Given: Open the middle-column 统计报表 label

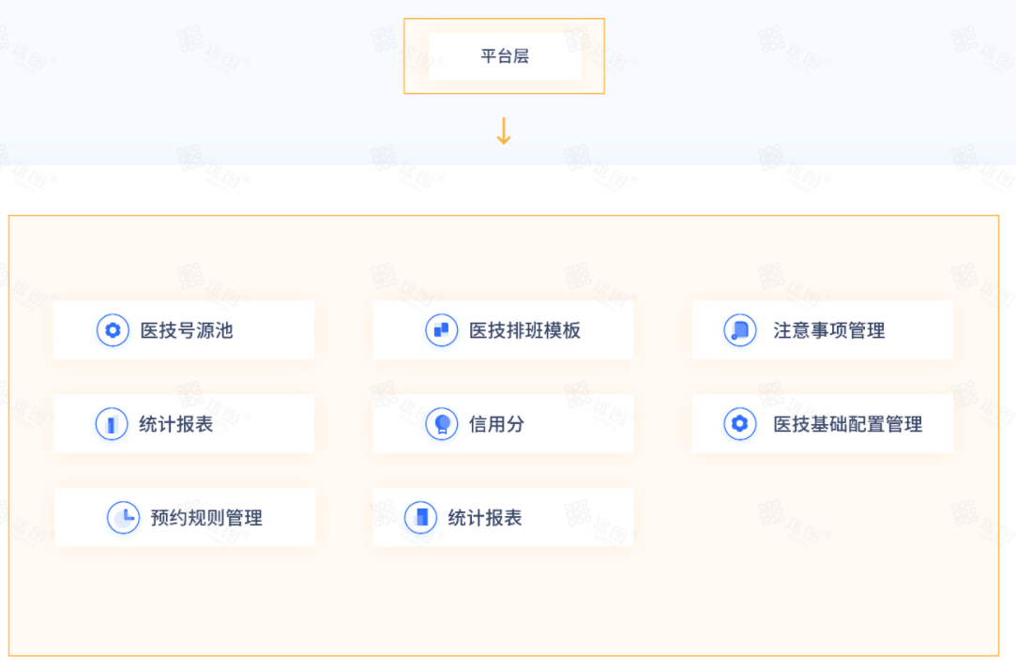Looking at the screenshot, I should tap(485, 518).
